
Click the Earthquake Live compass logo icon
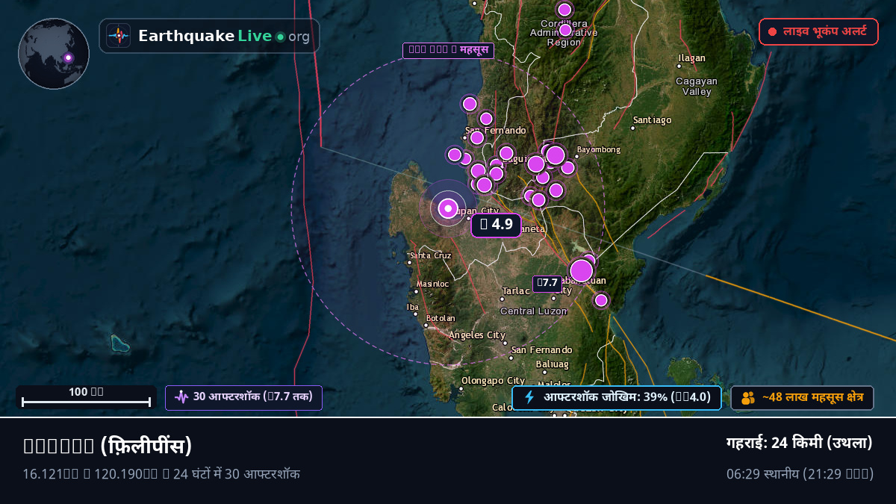click(x=118, y=36)
